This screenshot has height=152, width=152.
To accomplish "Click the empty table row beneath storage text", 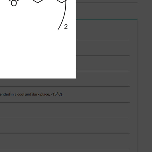I will [x=65, y=110].
